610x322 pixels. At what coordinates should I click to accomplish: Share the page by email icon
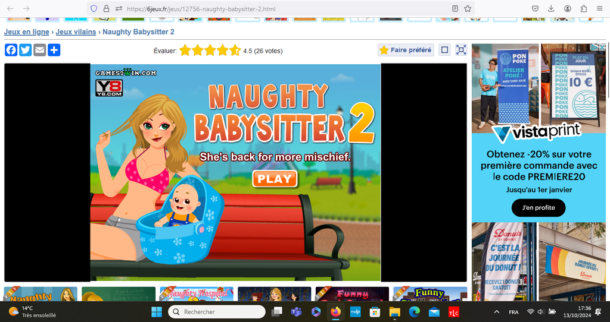(40, 50)
